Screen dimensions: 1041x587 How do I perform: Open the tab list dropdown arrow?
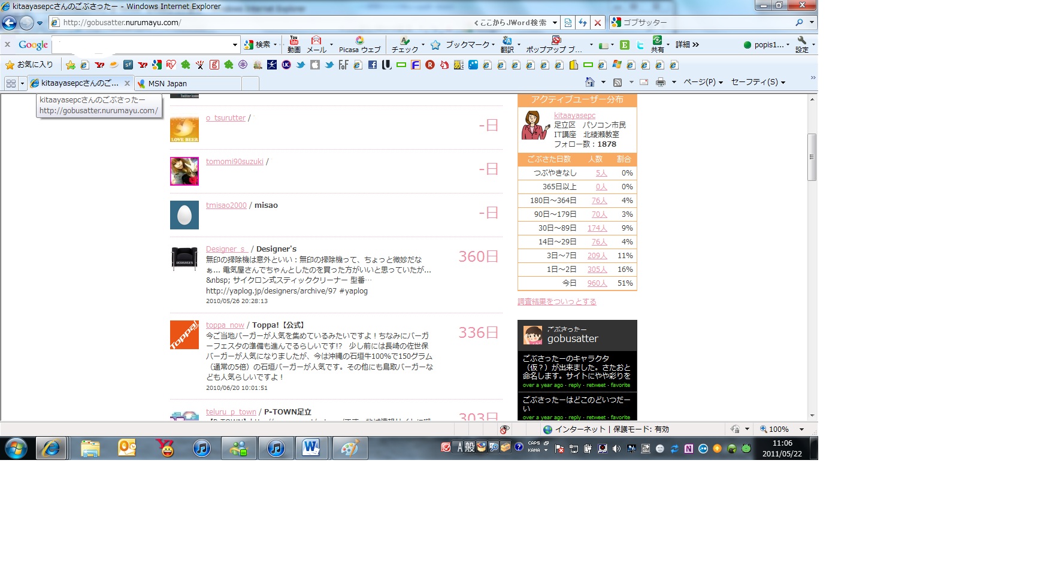coord(22,83)
